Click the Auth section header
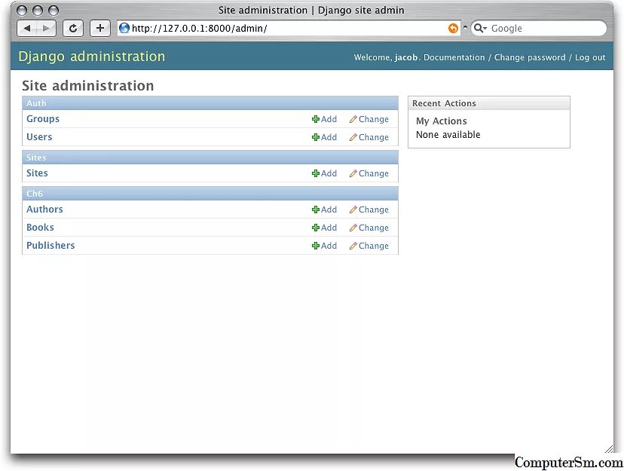This screenshot has width=624, height=471. [x=210, y=103]
